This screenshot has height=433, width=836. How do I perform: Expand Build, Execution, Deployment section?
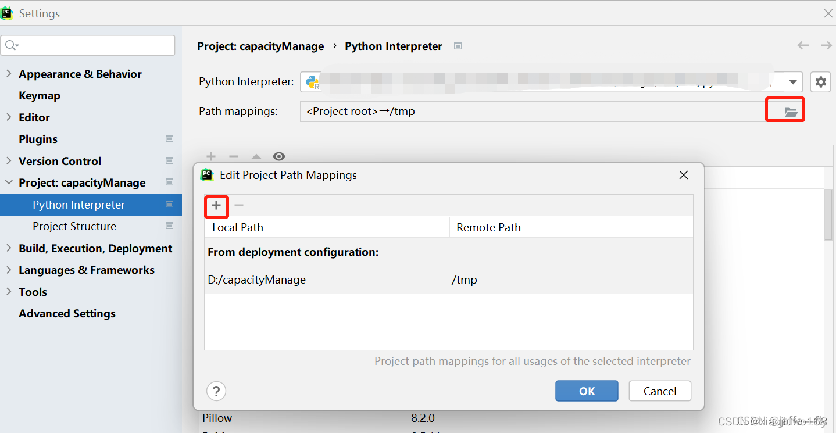click(x=9, y=248)
